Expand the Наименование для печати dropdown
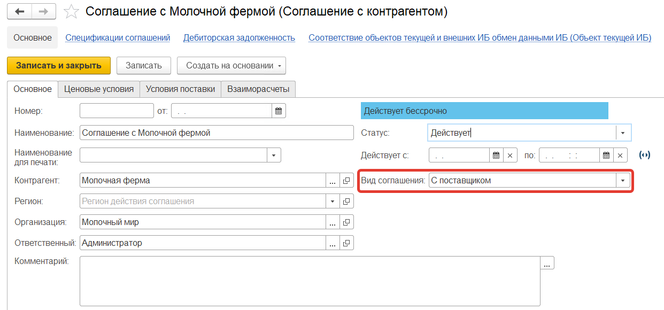 [273, 155]
